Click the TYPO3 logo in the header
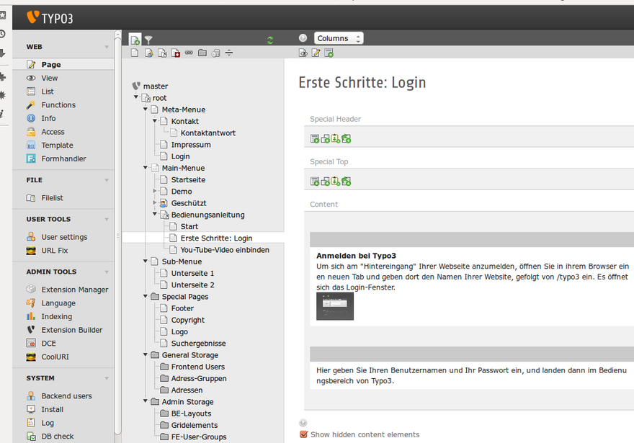Image resolution: width=634 pixels, height=443 pixels. 50,18
